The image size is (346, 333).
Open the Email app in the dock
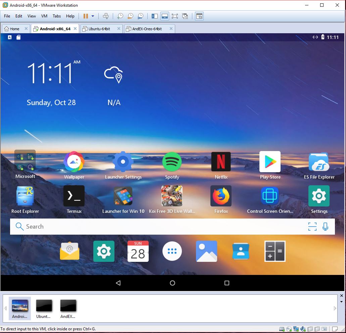pos(69,251)
